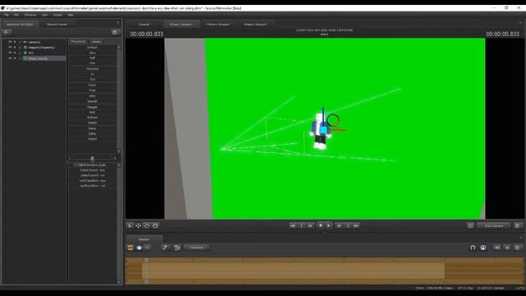The height and width of the screenshot is (296, 526).
Task: Select the Procedural presets tab
Action: 78,41
